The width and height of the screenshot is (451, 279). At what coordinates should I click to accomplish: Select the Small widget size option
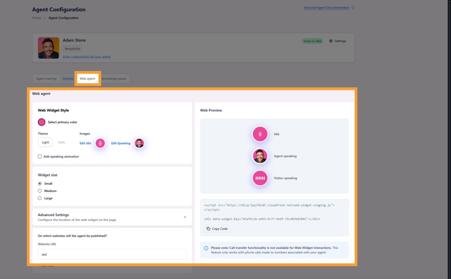(x=40, y=183)
